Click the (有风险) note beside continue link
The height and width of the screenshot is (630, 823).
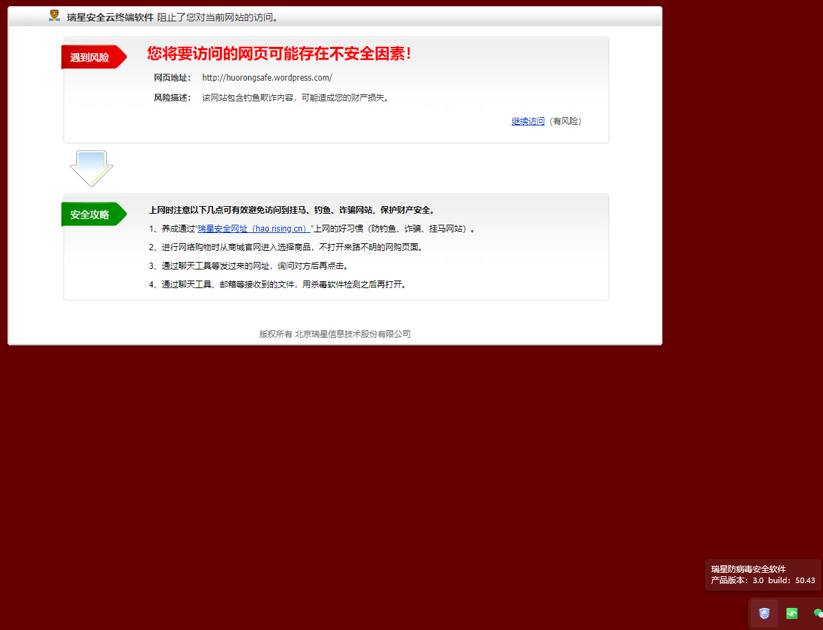(565, 121)
